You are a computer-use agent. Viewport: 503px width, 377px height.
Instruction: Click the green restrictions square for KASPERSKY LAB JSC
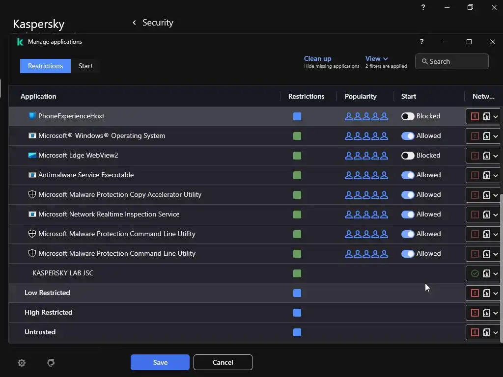297,273
